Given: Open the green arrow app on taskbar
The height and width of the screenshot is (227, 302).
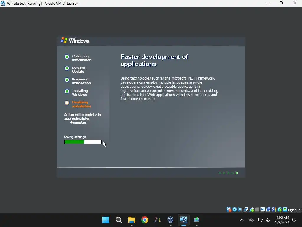Looking at the screenshot, I should [x=197, y=220].
